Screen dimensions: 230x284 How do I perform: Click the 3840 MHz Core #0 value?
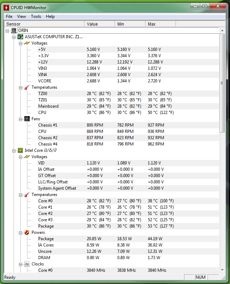point(96,270)
